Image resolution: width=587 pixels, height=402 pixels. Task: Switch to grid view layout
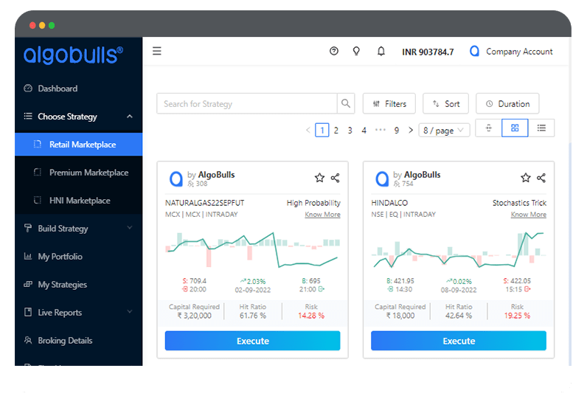[515, 128]
